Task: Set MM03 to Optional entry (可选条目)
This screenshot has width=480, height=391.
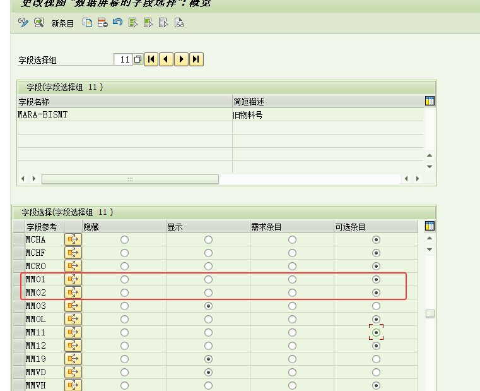Action: tap(377, 306)
